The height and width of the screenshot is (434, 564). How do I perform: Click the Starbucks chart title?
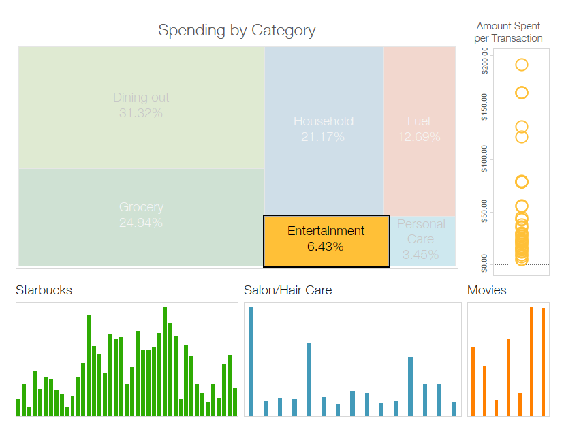[44, 290]
